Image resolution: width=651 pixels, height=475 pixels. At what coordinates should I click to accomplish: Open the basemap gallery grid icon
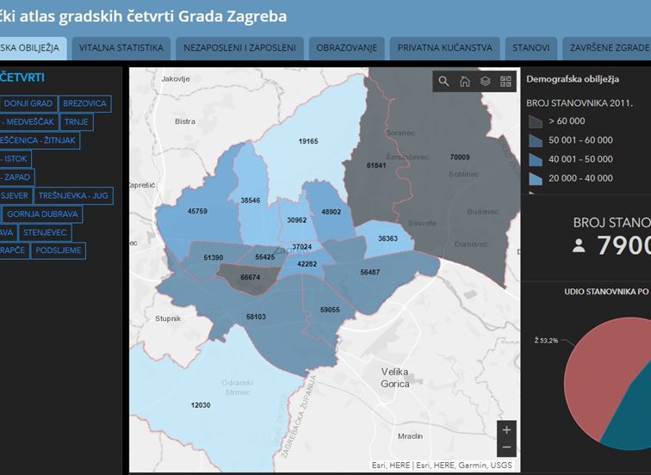(x=505, y=82)
